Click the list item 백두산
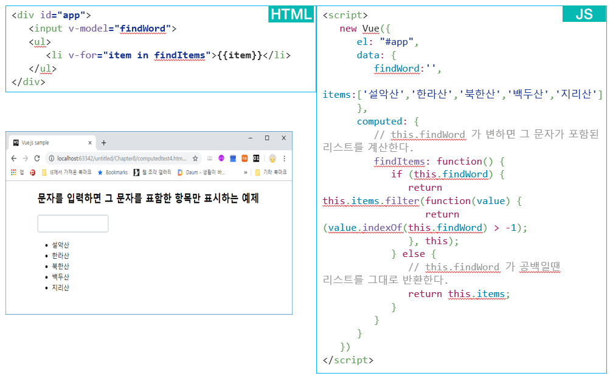 60,277
